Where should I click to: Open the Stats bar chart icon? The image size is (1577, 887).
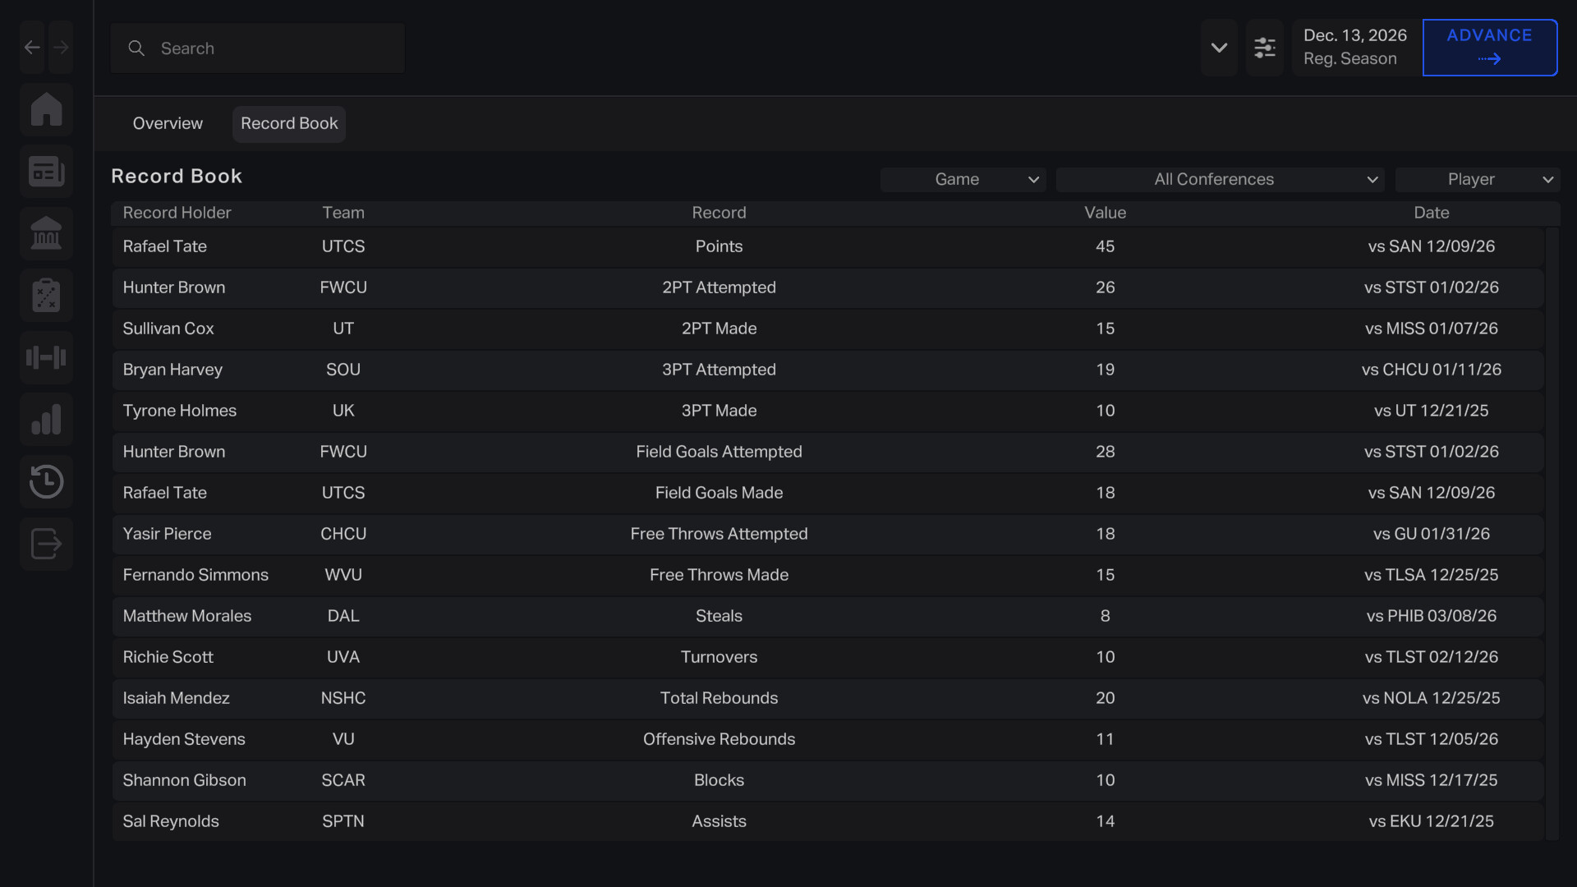[46, 420]
